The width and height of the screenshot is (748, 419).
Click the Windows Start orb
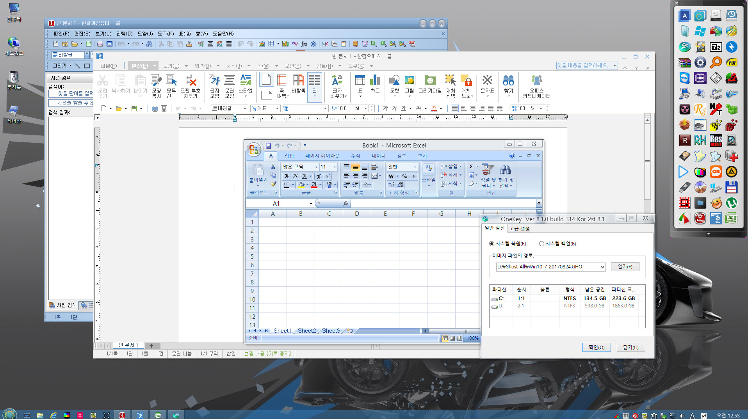coord(9,414)
